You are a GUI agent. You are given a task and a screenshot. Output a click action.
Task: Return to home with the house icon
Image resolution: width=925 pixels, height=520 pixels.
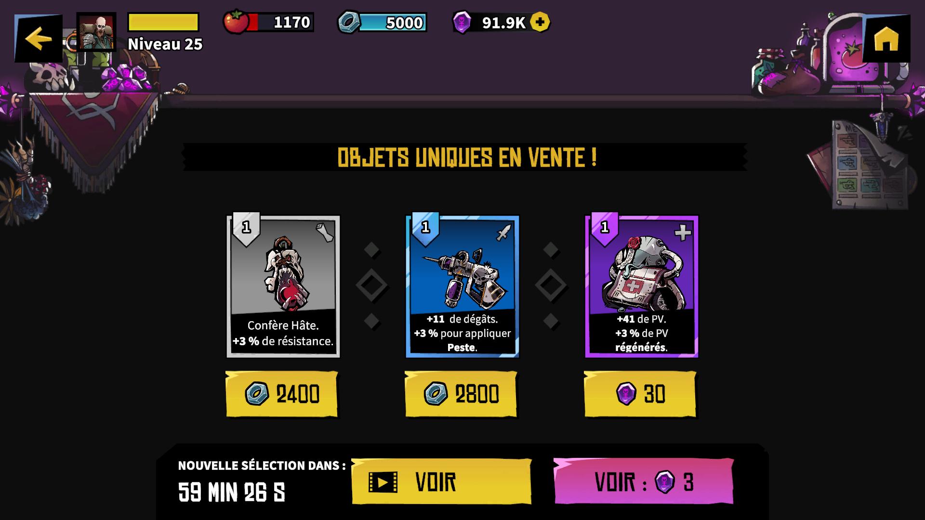(x=886, y=39)
